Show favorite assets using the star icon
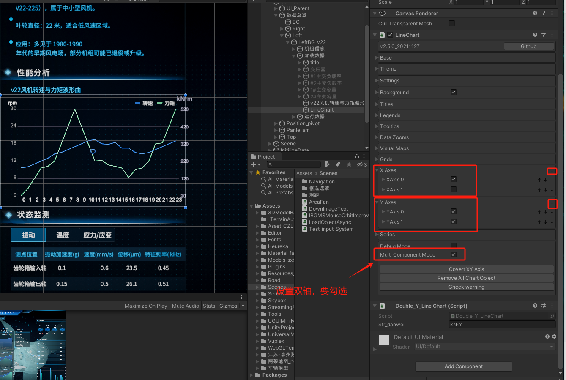Image resolution: width=566 pixels, height=380 pixels. [348, 164]
